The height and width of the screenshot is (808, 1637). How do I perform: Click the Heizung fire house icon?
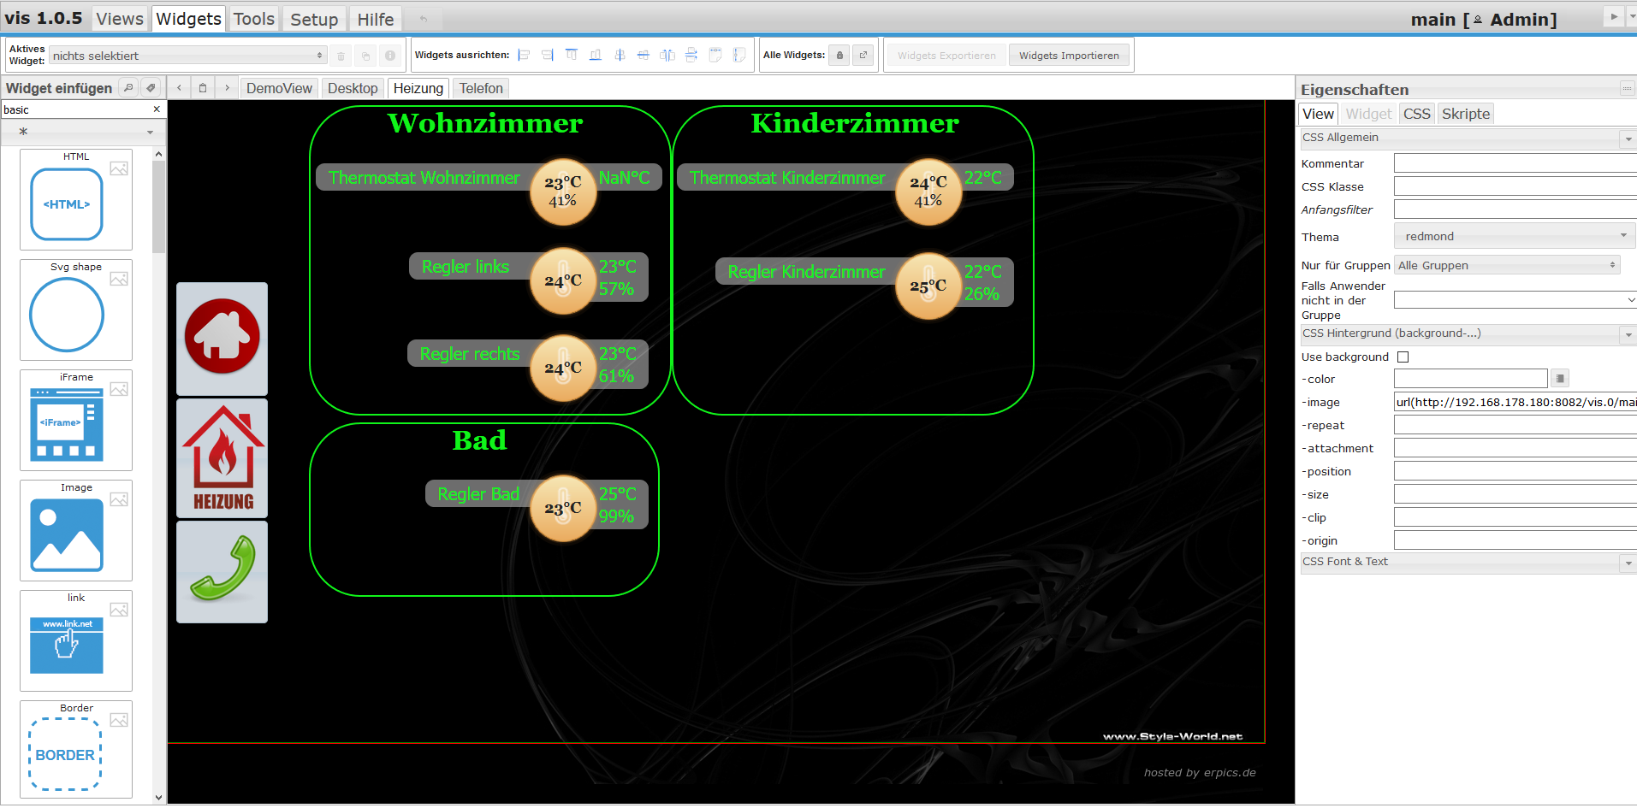[222, 458]
